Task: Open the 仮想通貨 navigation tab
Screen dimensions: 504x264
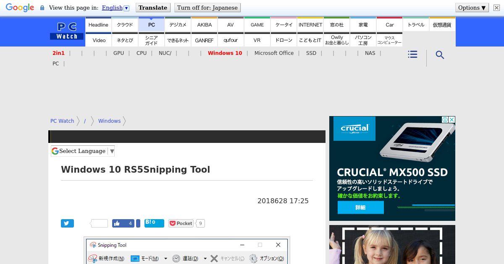Action: tap(442, 25)
